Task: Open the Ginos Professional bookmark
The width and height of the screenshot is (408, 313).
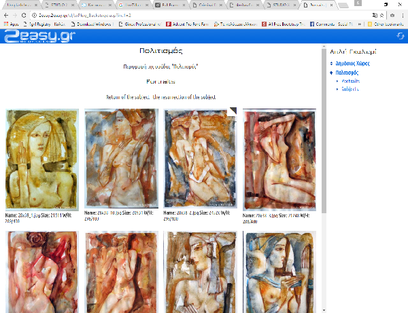Action: pos(140,24)
